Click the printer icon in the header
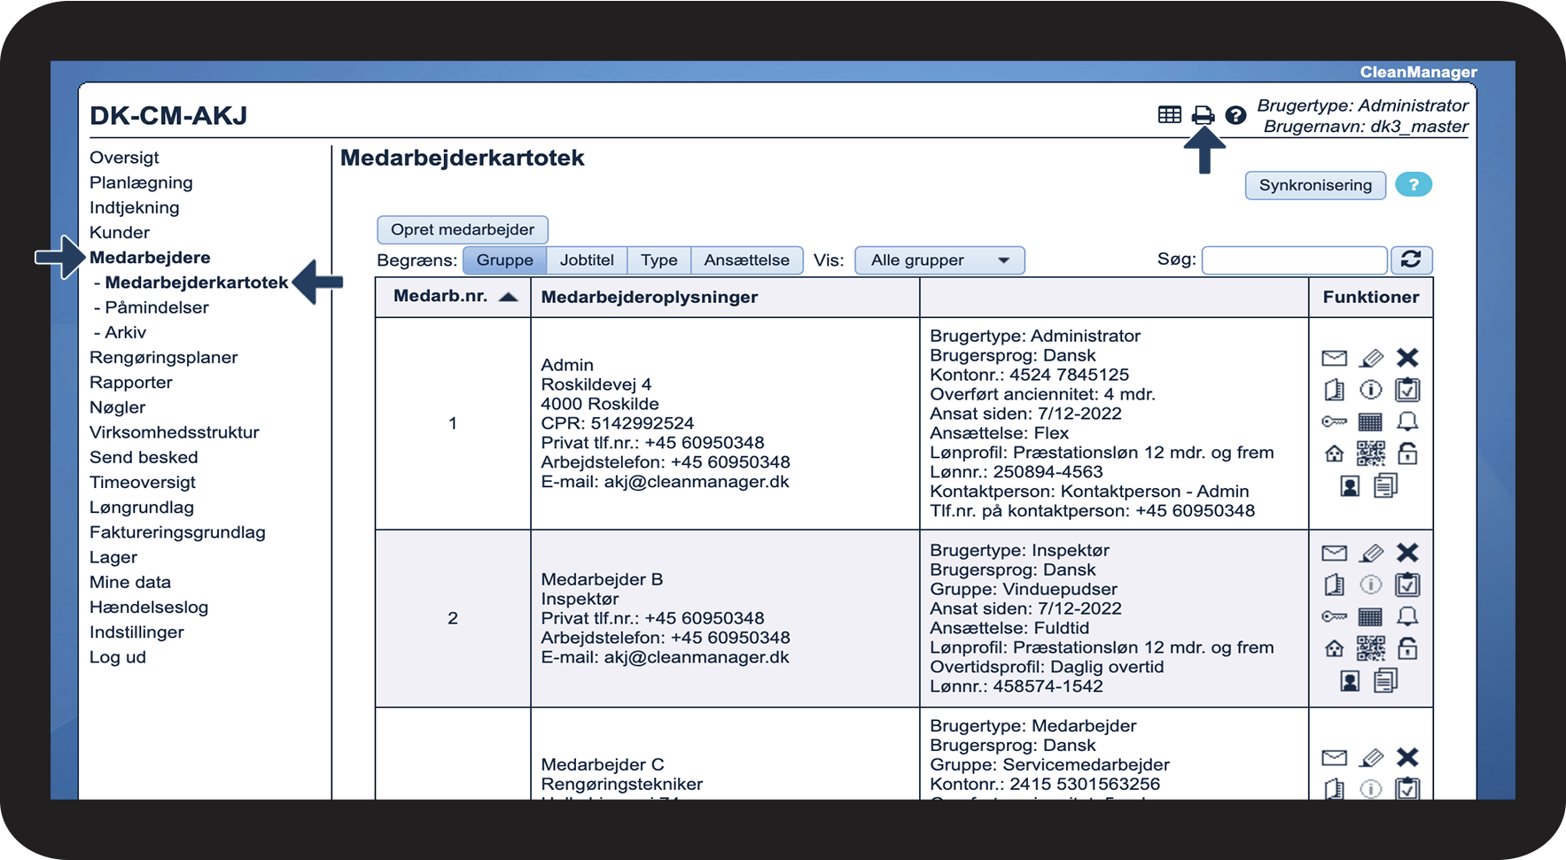The height and width of the screenshot is (860, 1566). (x=1203, y=115)
